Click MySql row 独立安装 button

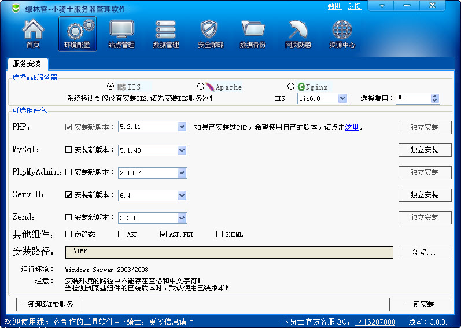click(x=425, y=150)
